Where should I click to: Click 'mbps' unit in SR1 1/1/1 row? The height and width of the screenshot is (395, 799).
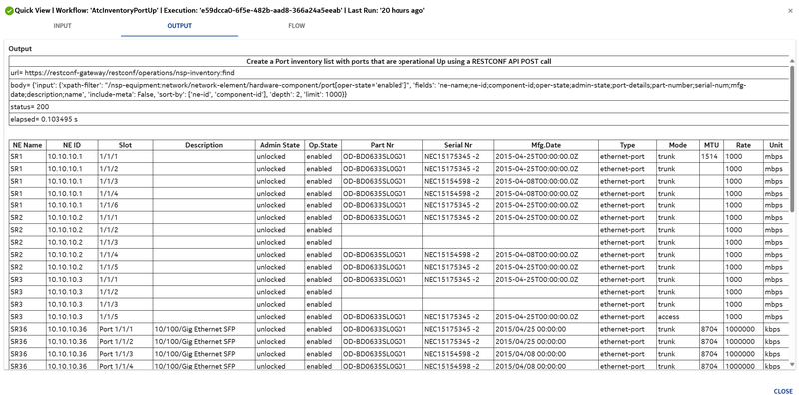773,157
